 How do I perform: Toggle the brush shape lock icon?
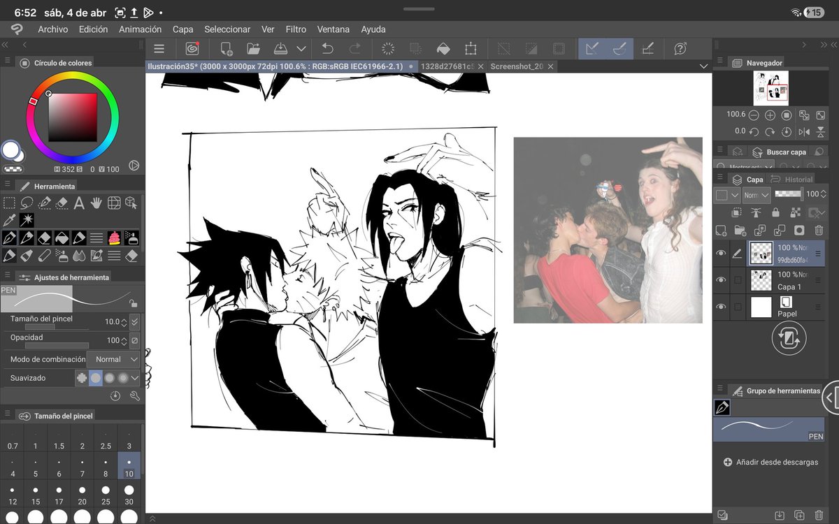click(x=133, y=303)
